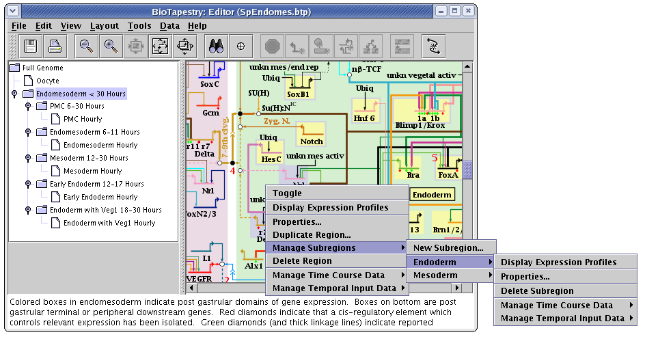Click the Zoom Out magnifier icon
The image size is (645, 339).
point(86,46)
